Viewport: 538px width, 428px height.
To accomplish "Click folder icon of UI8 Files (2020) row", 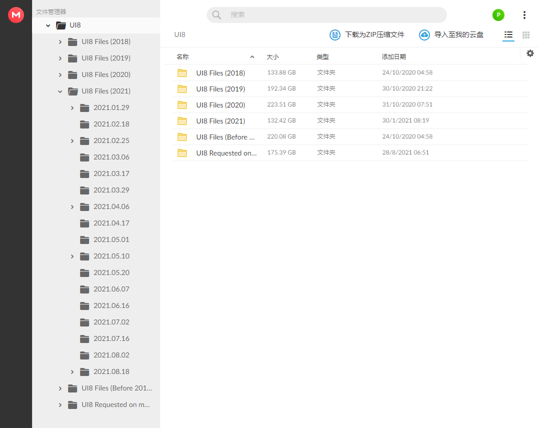I will [x=182, y=105].
